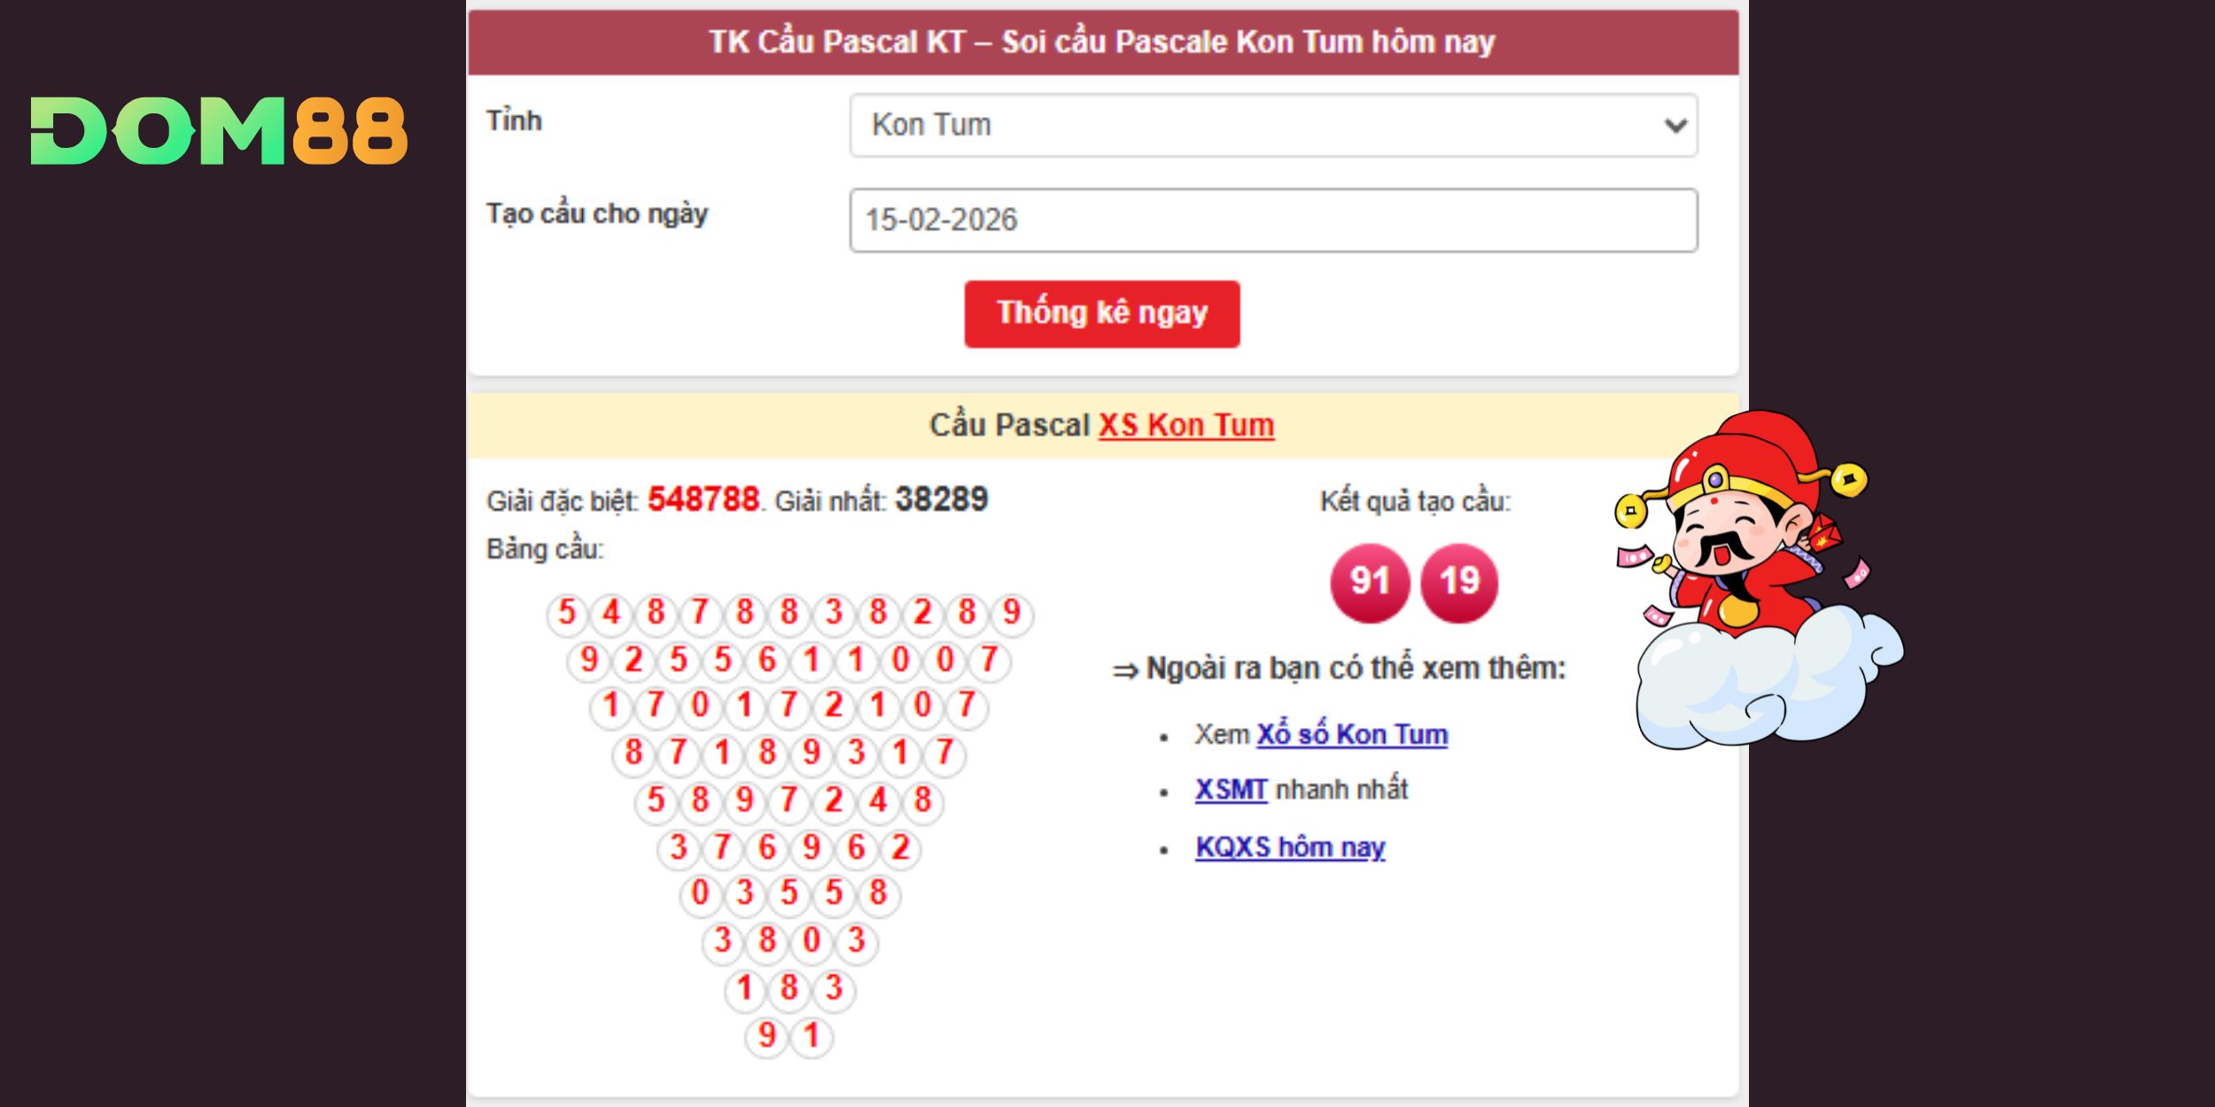Click the date field showing 15-02-2026
Image resolution: width=2215 pixels, height=1107 pixels.
(1273, 220)
